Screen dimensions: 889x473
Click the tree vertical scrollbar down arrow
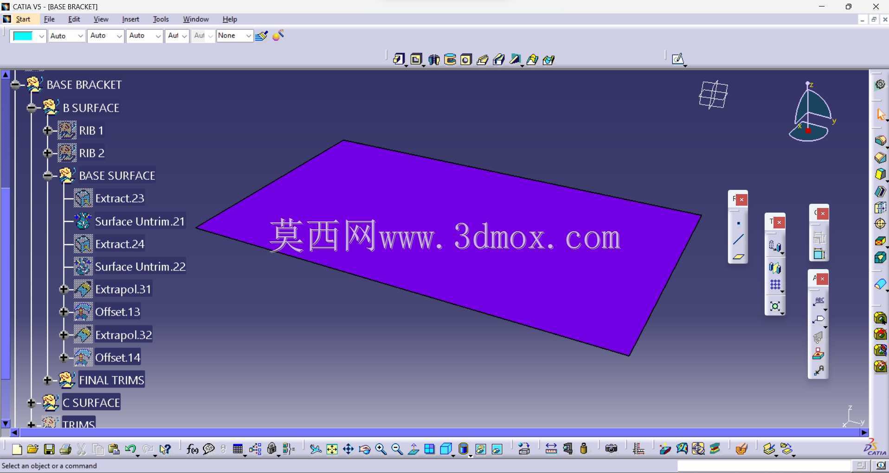coord(6,423)
